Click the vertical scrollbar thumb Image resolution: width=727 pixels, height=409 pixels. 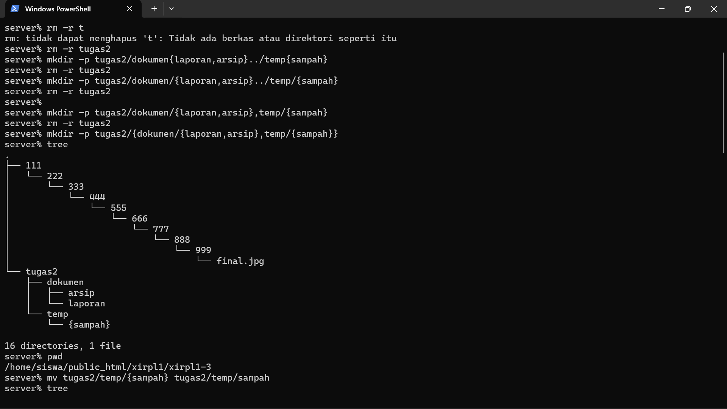(x=723, y=103)
